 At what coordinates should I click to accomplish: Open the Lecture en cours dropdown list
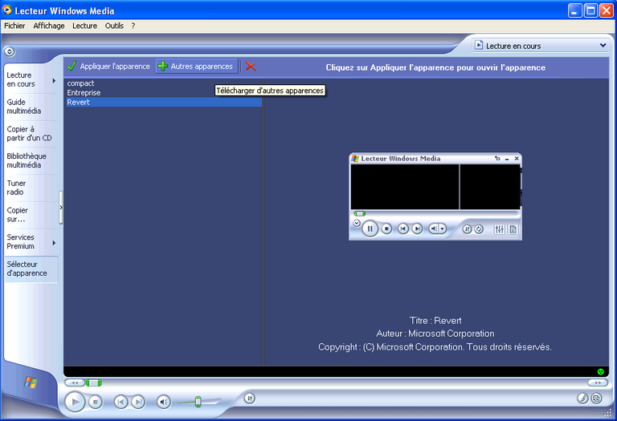541,46
